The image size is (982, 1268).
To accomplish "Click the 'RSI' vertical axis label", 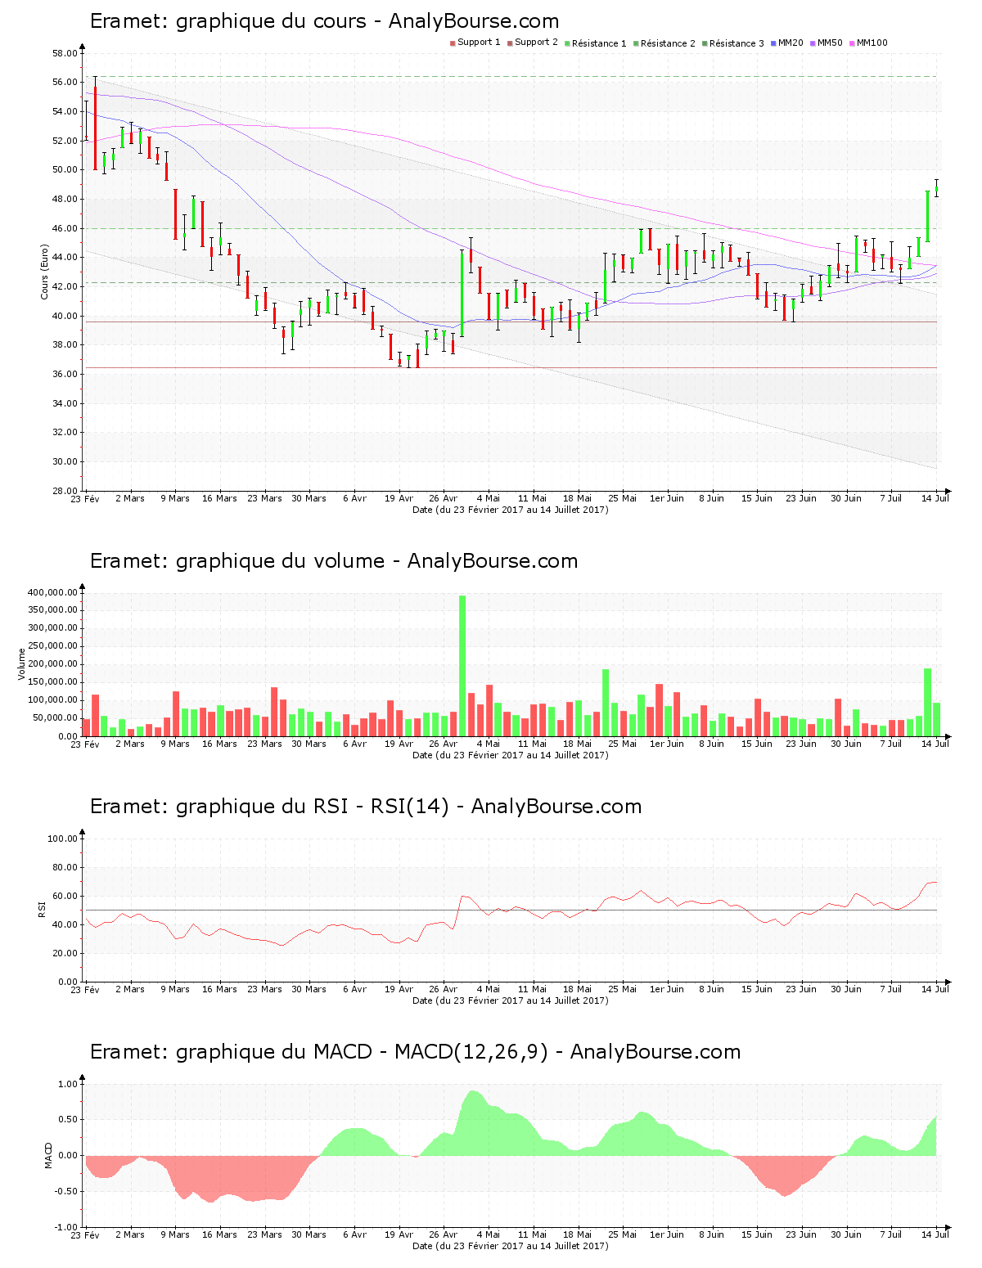I will pyautogui.click(x=42, y=909).
